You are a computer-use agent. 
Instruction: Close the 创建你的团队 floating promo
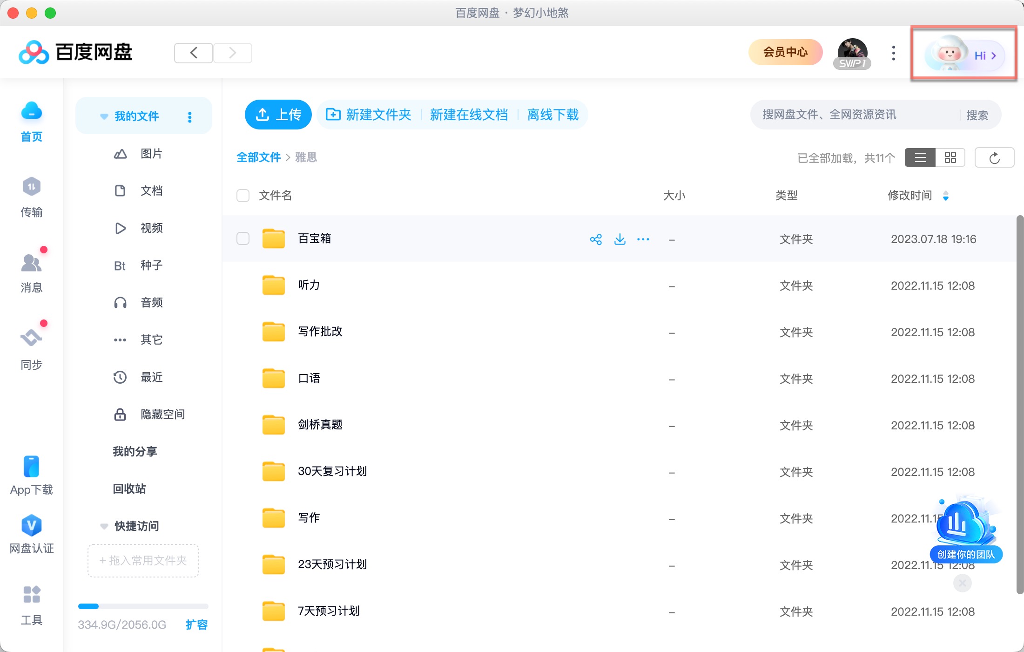(x=962, y=583)
